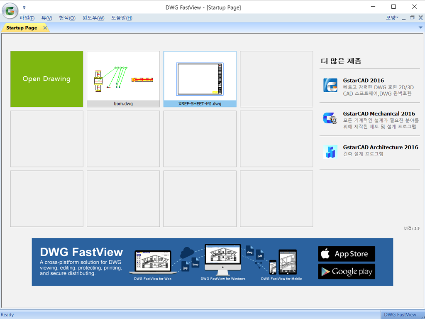
Task: Click DWG FastView label in status bar
Action: pyautogui.click(x=400, y=315)
